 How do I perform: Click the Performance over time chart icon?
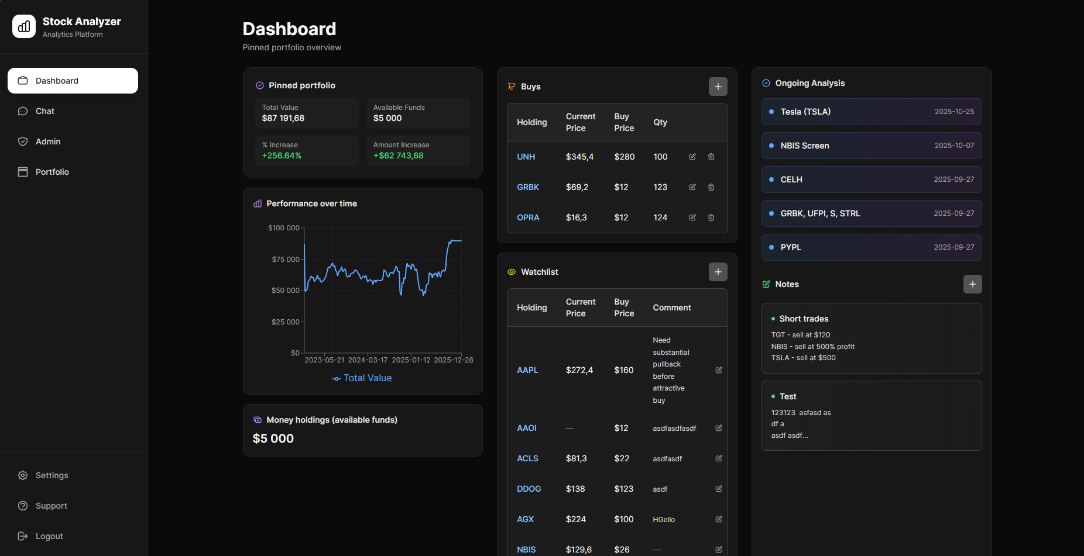click(258, 203)
